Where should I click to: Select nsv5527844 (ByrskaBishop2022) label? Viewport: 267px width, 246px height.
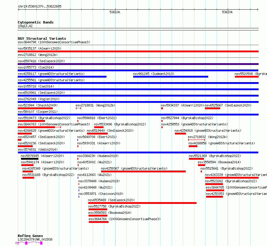[x=187, y=118]
